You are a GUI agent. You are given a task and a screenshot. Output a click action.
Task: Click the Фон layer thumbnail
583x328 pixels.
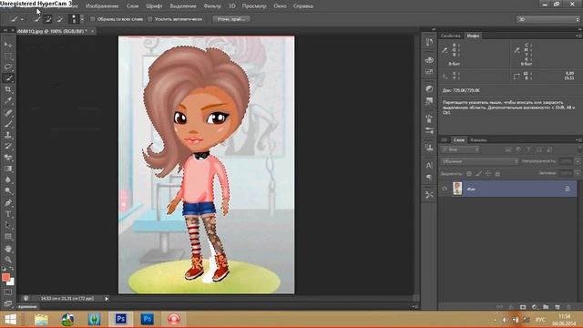click(457, 189)
